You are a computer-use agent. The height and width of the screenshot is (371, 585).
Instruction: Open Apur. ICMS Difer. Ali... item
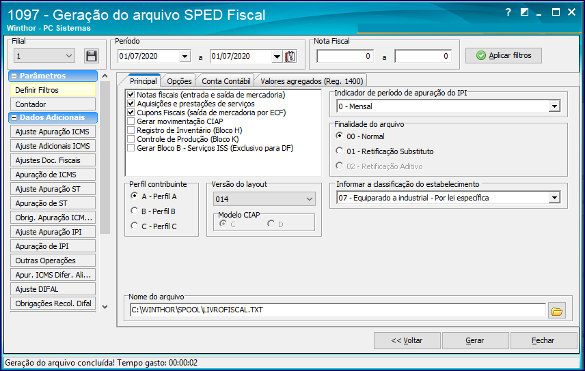pyautogui.click(x=53, y=275)
